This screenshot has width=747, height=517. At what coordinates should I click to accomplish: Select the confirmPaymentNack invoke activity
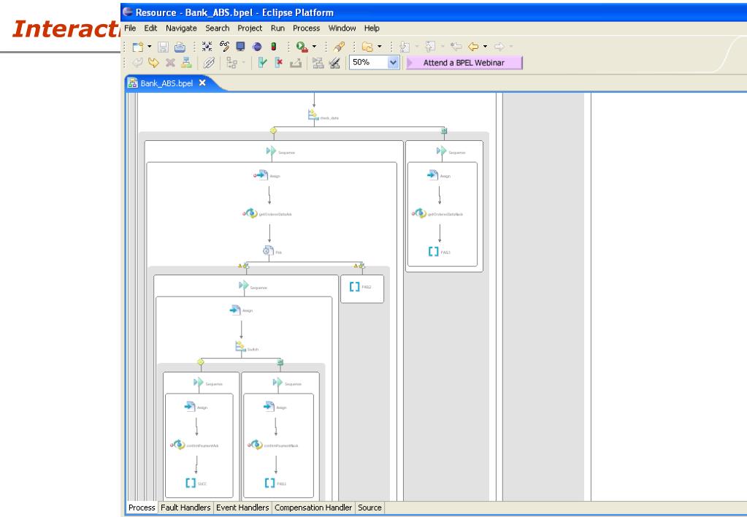pos(256,445)
